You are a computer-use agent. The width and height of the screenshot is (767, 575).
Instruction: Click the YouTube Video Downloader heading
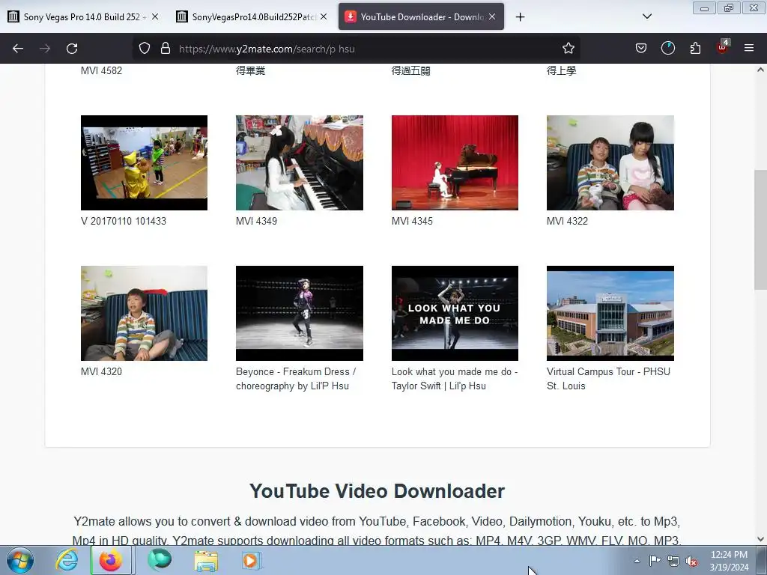pos(377,491)
